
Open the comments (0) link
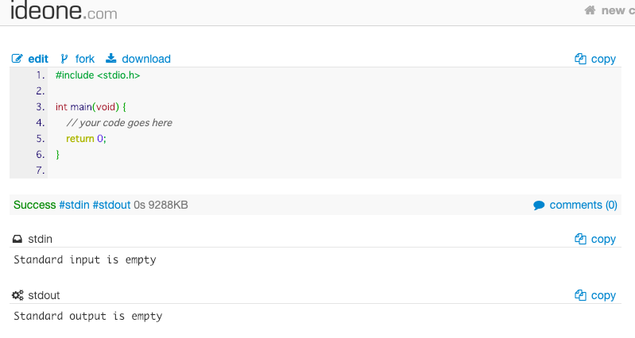coord(583,205)
